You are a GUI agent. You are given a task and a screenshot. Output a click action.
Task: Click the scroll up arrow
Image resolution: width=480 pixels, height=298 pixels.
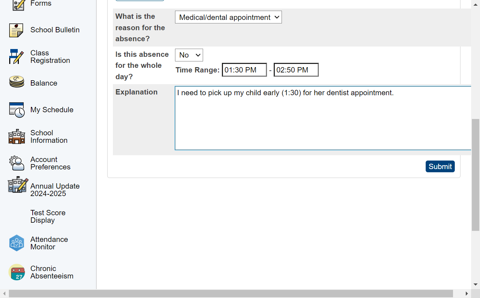[x=476, y=4]
